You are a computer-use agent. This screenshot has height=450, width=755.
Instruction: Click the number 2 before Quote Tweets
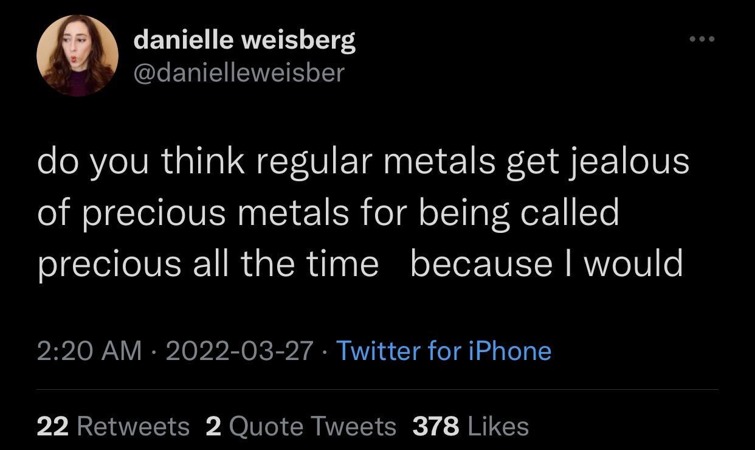coord(213,426)
